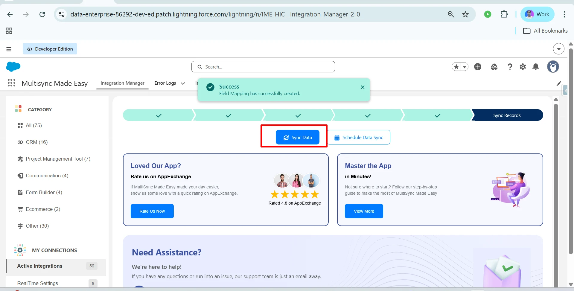Open the tab groups grid icon
This screenshot has height=291, width=574.
(9, 31)
